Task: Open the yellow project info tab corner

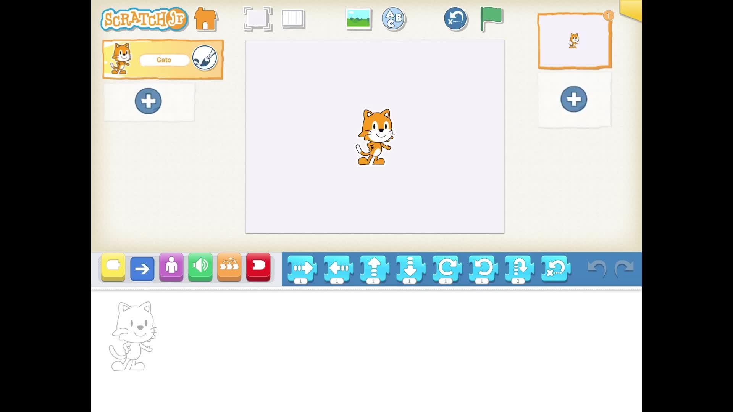Action: pyautogui.click(x=632, y=8)
